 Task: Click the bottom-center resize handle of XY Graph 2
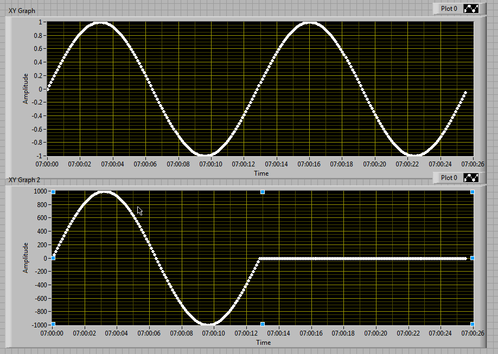coord(263,324)
